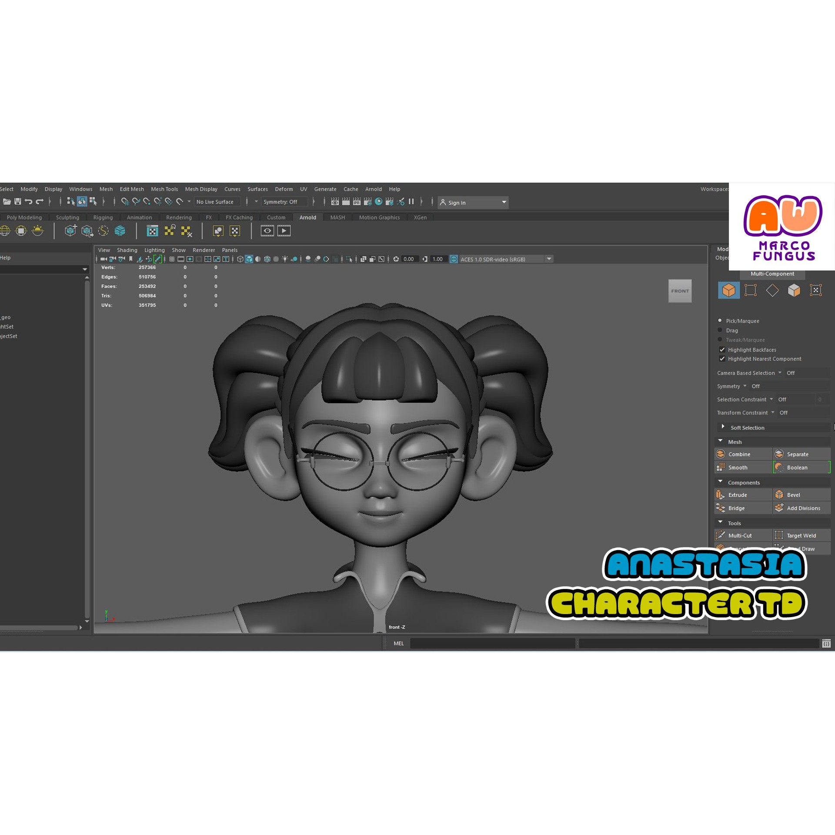
Task: Select the Drag radio button
Action: coord(720,331)
